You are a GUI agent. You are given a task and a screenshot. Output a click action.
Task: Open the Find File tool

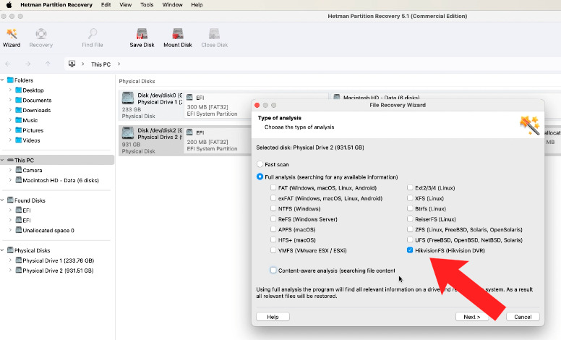tap(93, 38)
